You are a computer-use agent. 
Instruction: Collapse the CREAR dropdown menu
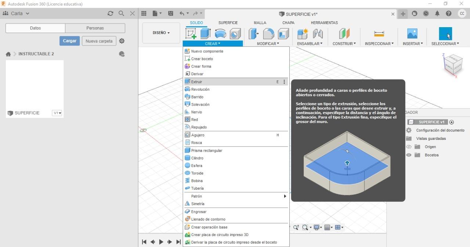point(213,44)
